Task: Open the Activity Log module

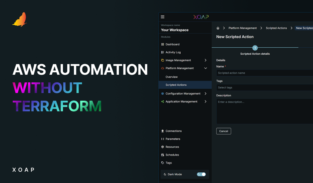Action: [162, 52]
